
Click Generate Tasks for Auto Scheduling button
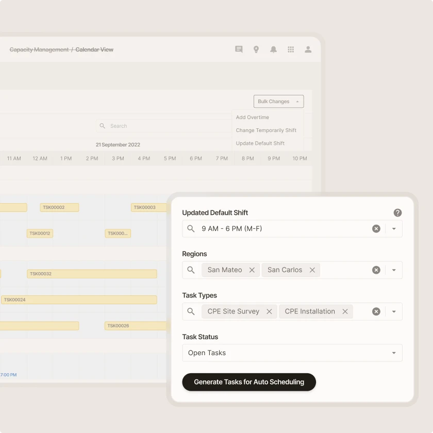249,382
